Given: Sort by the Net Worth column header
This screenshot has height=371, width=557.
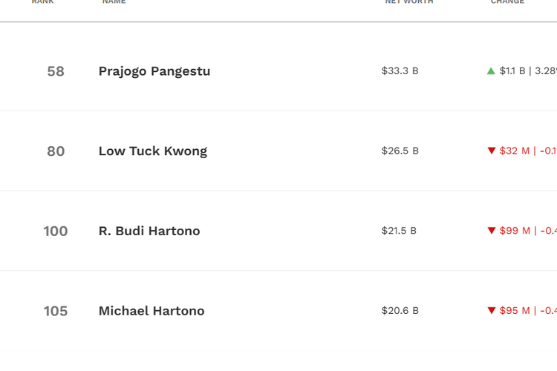Looking at the screenshot, I should 408,2.
